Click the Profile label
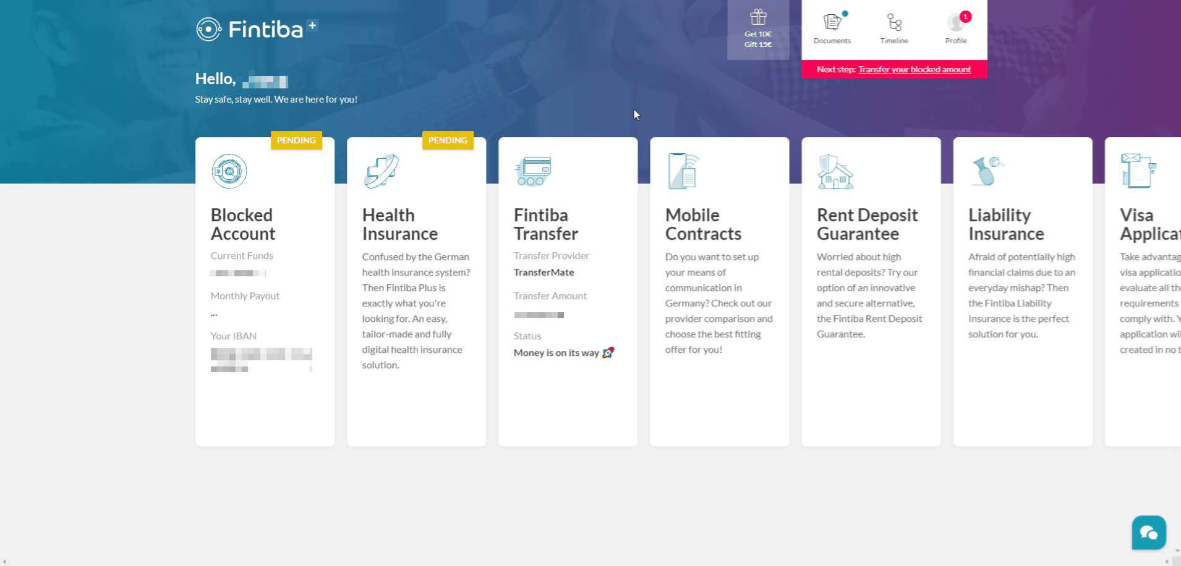 click(956, 41)
